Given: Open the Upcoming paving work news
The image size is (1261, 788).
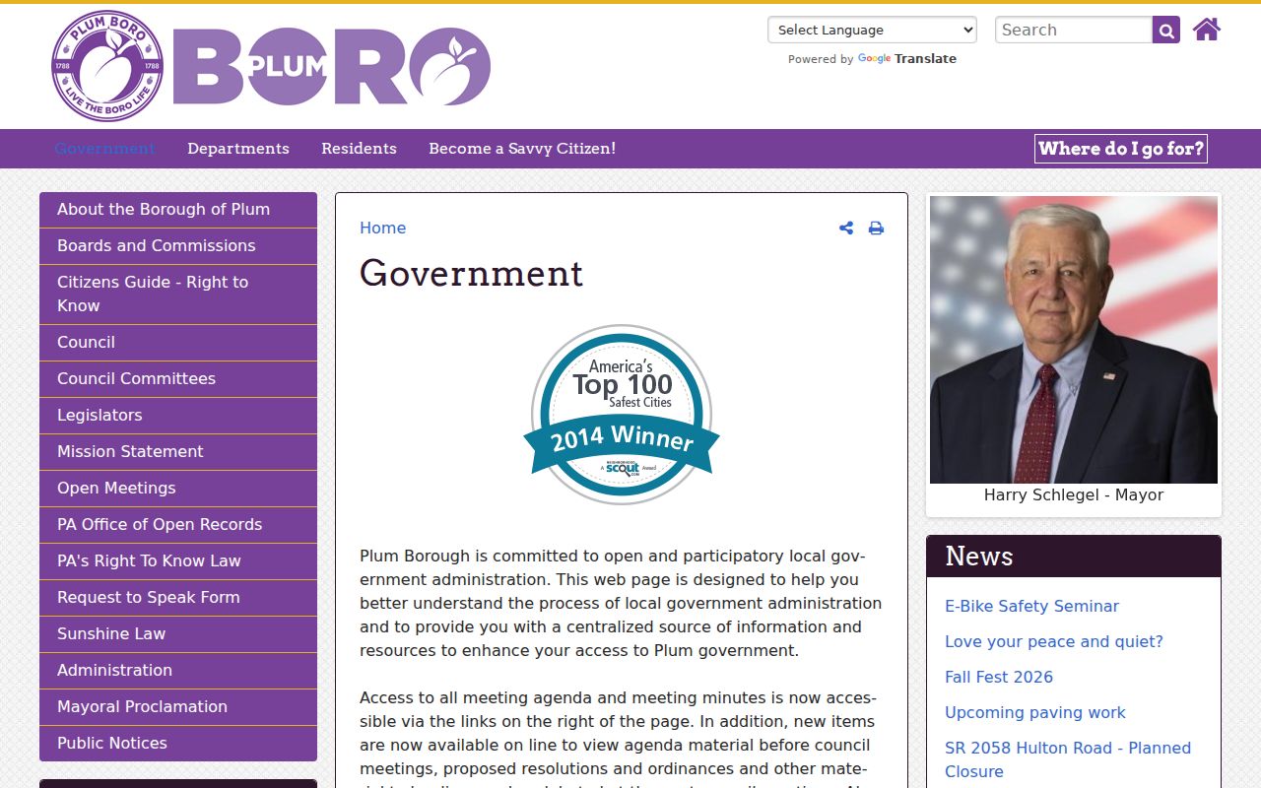Looking at the screenshot, I should coord(1035,713).
